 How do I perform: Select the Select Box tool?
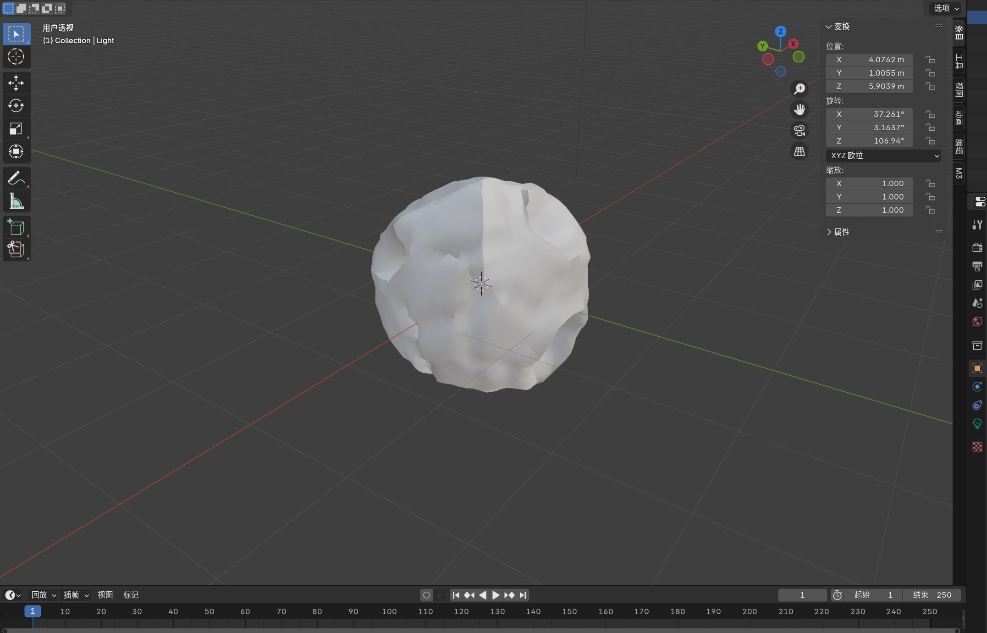click(x=16, y=34)
